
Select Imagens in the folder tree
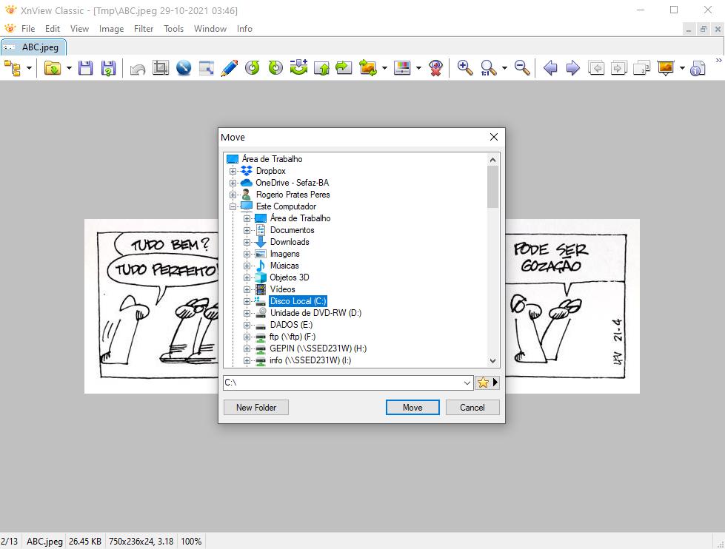point(284,254)
